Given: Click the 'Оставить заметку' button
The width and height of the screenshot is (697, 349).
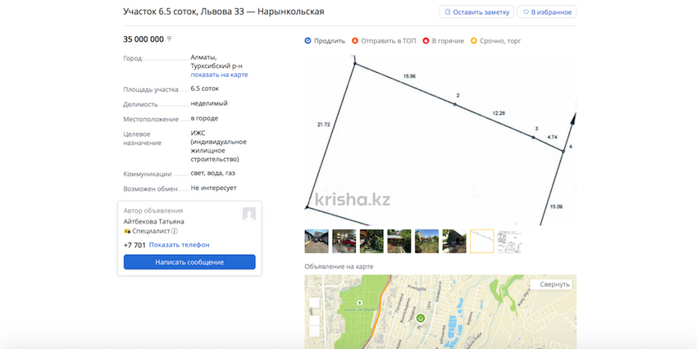Looking at the screenshot, I should tap(476, 12).
